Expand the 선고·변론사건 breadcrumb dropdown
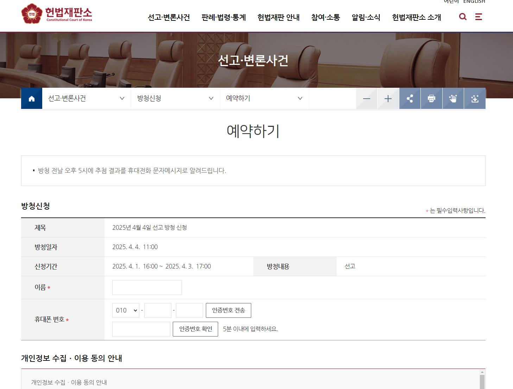The height and width of the screenshot is (389, 513). (x=87, y=98)
